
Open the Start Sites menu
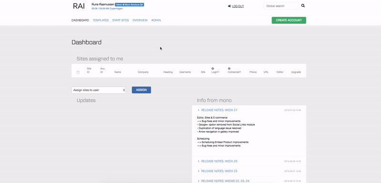pyautogui.click(x=120, y=20)
